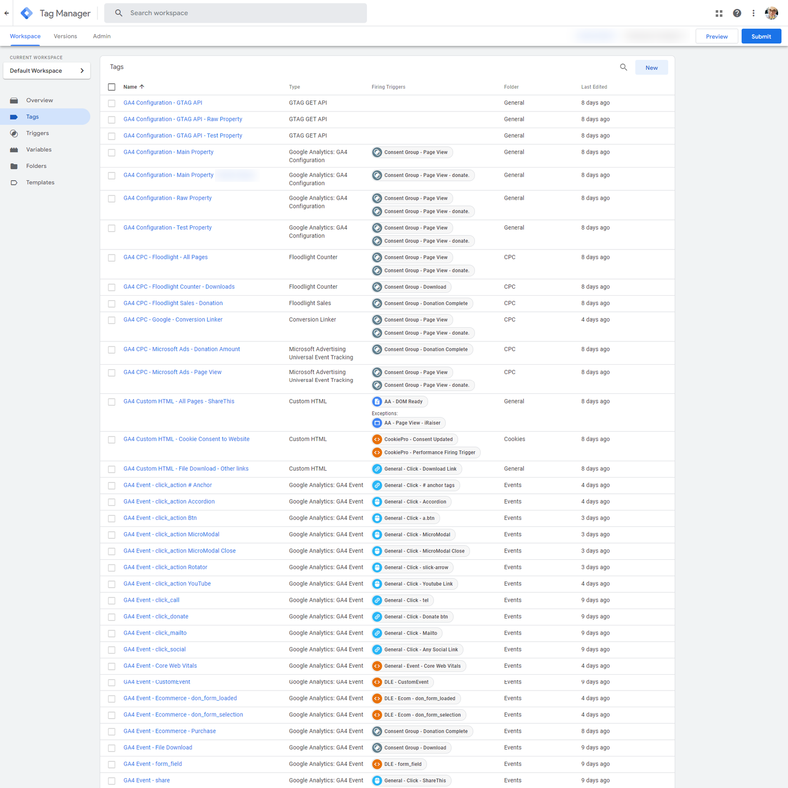Image resolution: width=788 pixels, height=788 pixels.
Task: Open the GA4 Event - click_action YouTube tag
Action: 167,583
